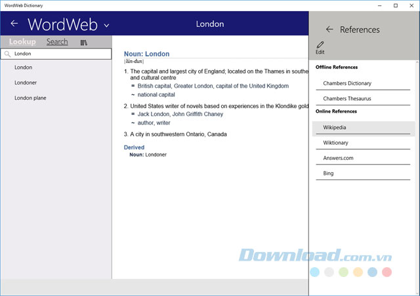Maximize the WordWeb Dictionary window
The image size is (420, 296).
tap(396, 6)
